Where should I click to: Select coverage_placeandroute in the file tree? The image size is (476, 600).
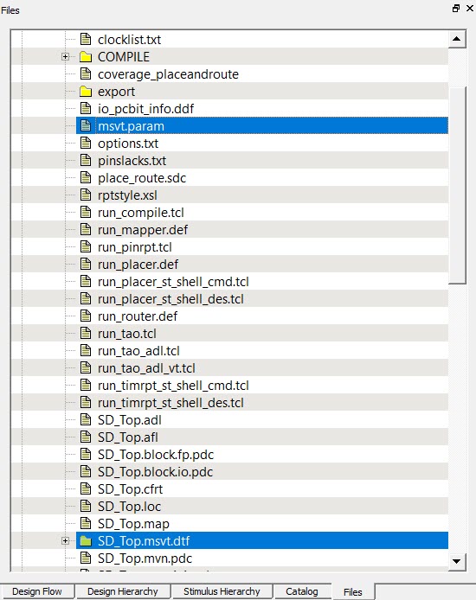168,74
